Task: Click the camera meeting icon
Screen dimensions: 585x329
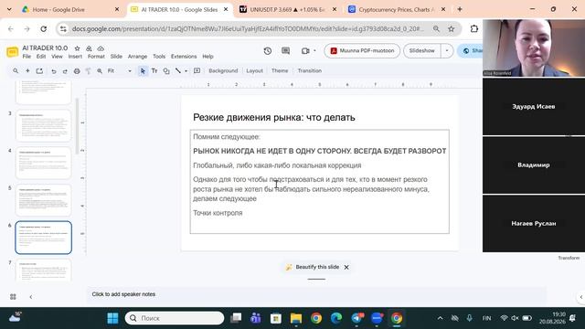Action: click(x=305, y=51)
